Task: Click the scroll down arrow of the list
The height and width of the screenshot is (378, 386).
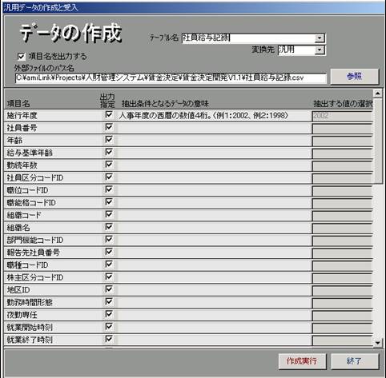Action: point(378,343)
